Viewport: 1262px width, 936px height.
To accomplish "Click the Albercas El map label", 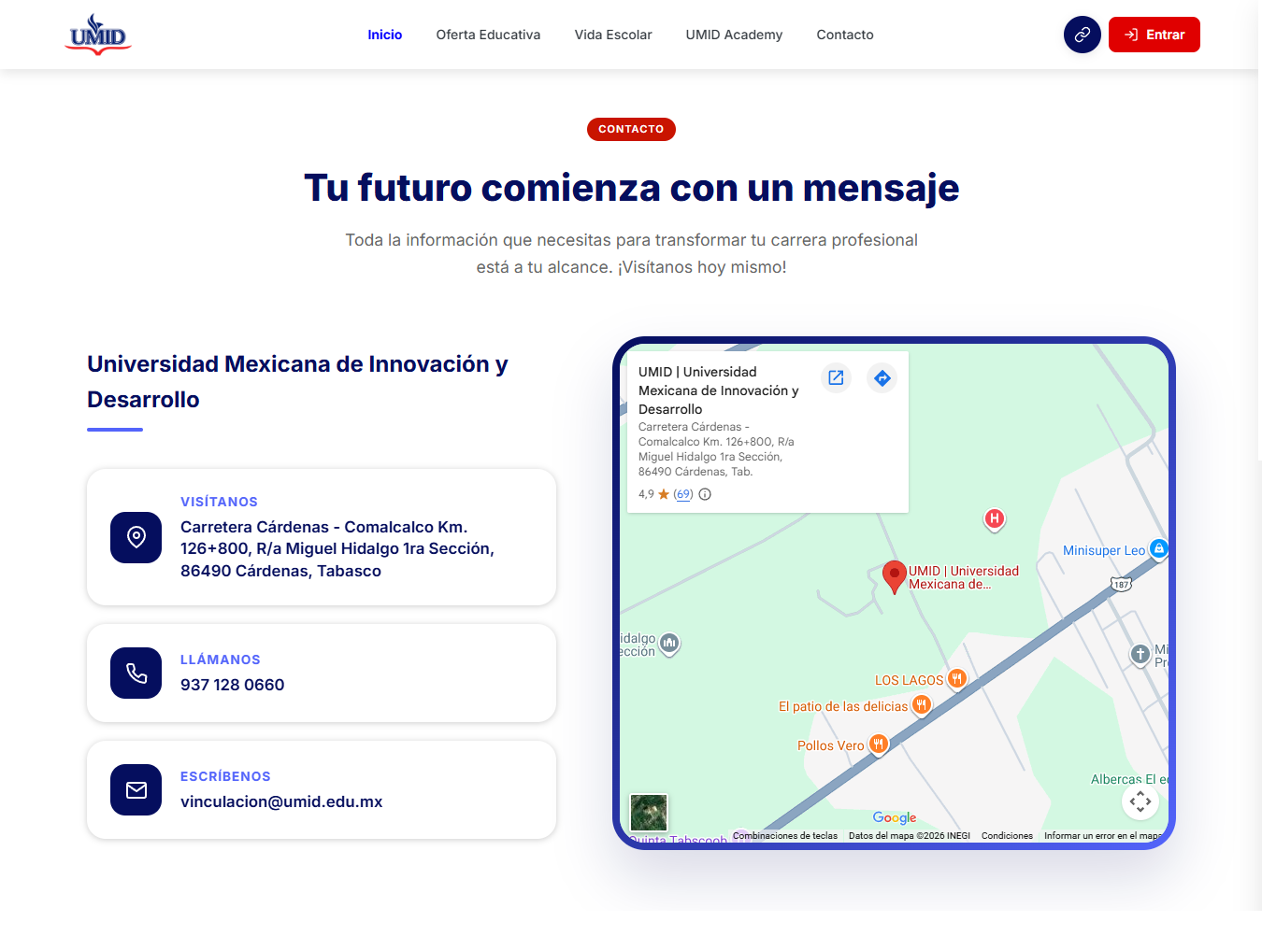I will point(1129,779).
